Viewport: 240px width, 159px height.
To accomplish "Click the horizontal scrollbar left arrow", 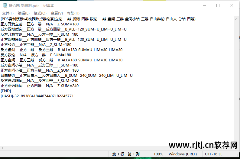I will point(2,148).
